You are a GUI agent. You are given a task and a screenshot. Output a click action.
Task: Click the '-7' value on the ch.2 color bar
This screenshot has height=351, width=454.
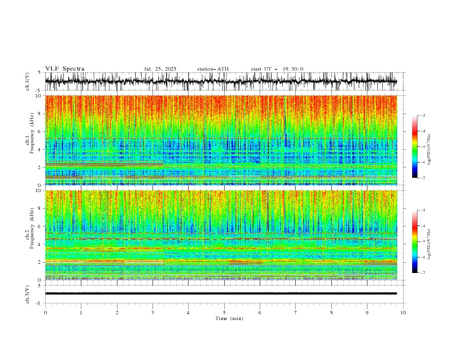tap(422, 273)
